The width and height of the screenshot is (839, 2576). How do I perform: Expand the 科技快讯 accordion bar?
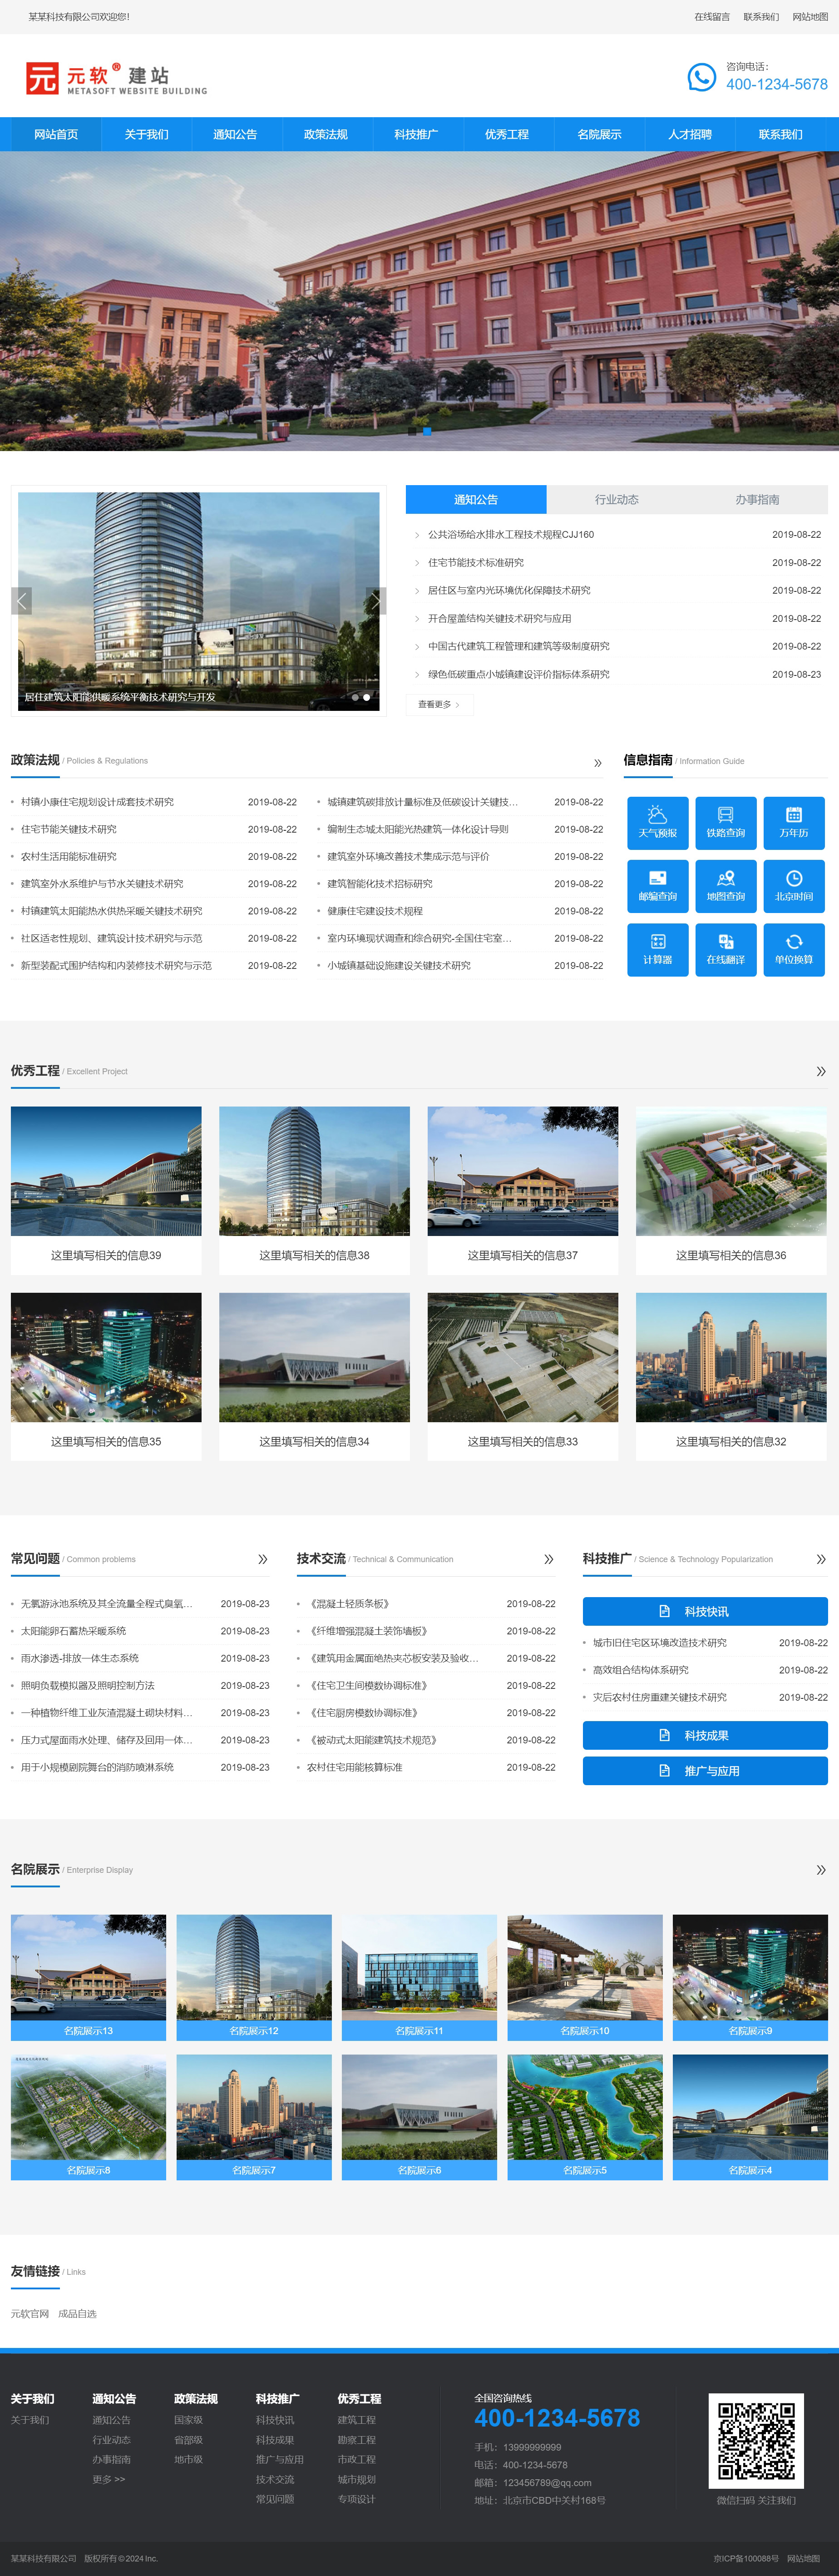pos(705,1611)
